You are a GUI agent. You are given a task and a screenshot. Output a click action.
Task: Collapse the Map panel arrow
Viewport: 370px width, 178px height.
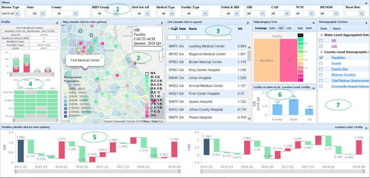pos(162,23)
